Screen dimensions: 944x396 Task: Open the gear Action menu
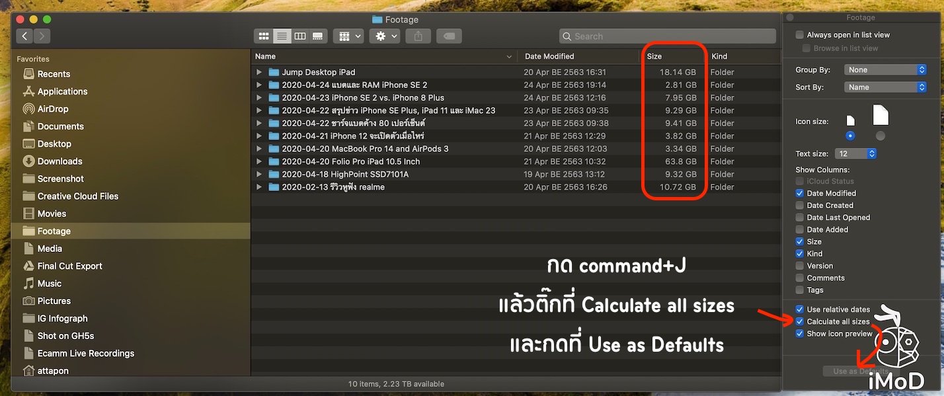coord(386,36)
